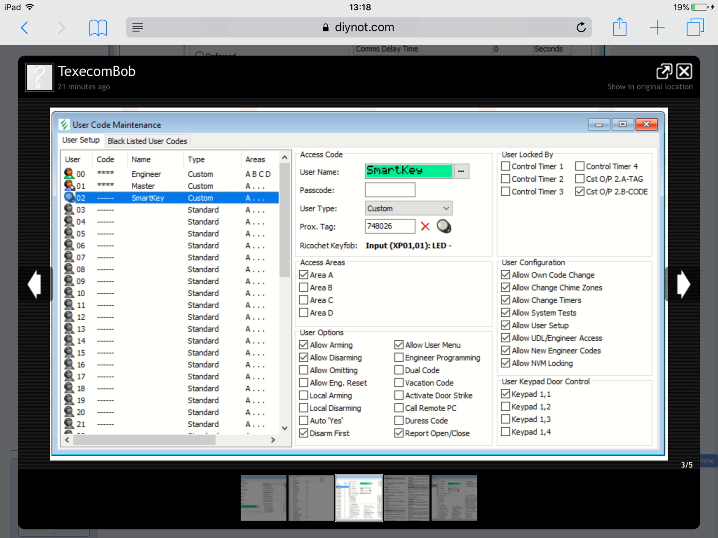
Task: Close the image lightbox viewer
Action: click(684, 71)
